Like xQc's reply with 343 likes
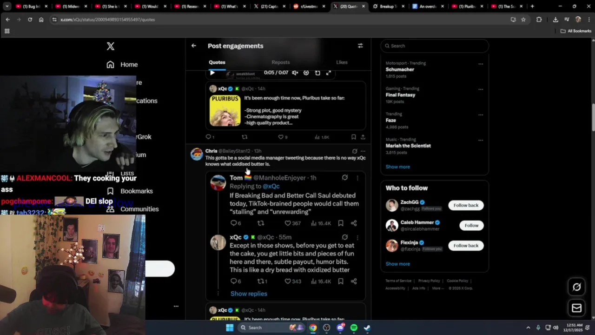This screenshot has width=595, height=335. pos(292,281)
